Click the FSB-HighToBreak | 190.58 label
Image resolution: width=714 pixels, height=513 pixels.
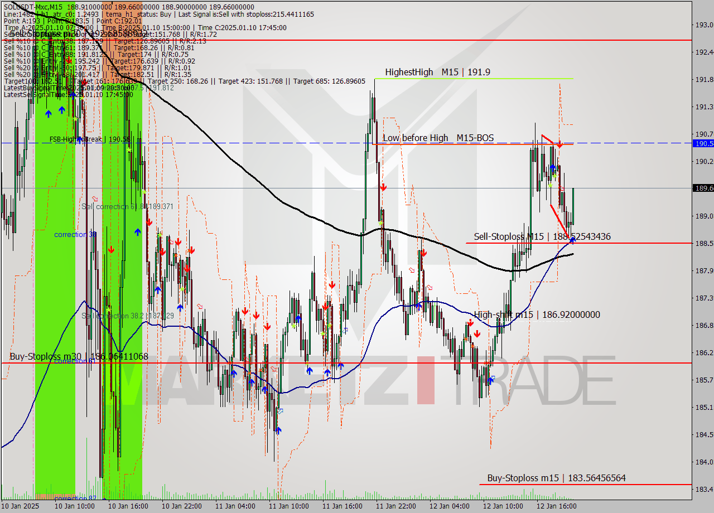[90, 139]
